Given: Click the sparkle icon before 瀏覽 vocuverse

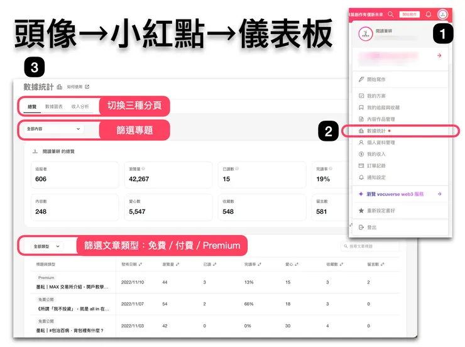Looking at the screenshot, I should click(x=361, y=194).
